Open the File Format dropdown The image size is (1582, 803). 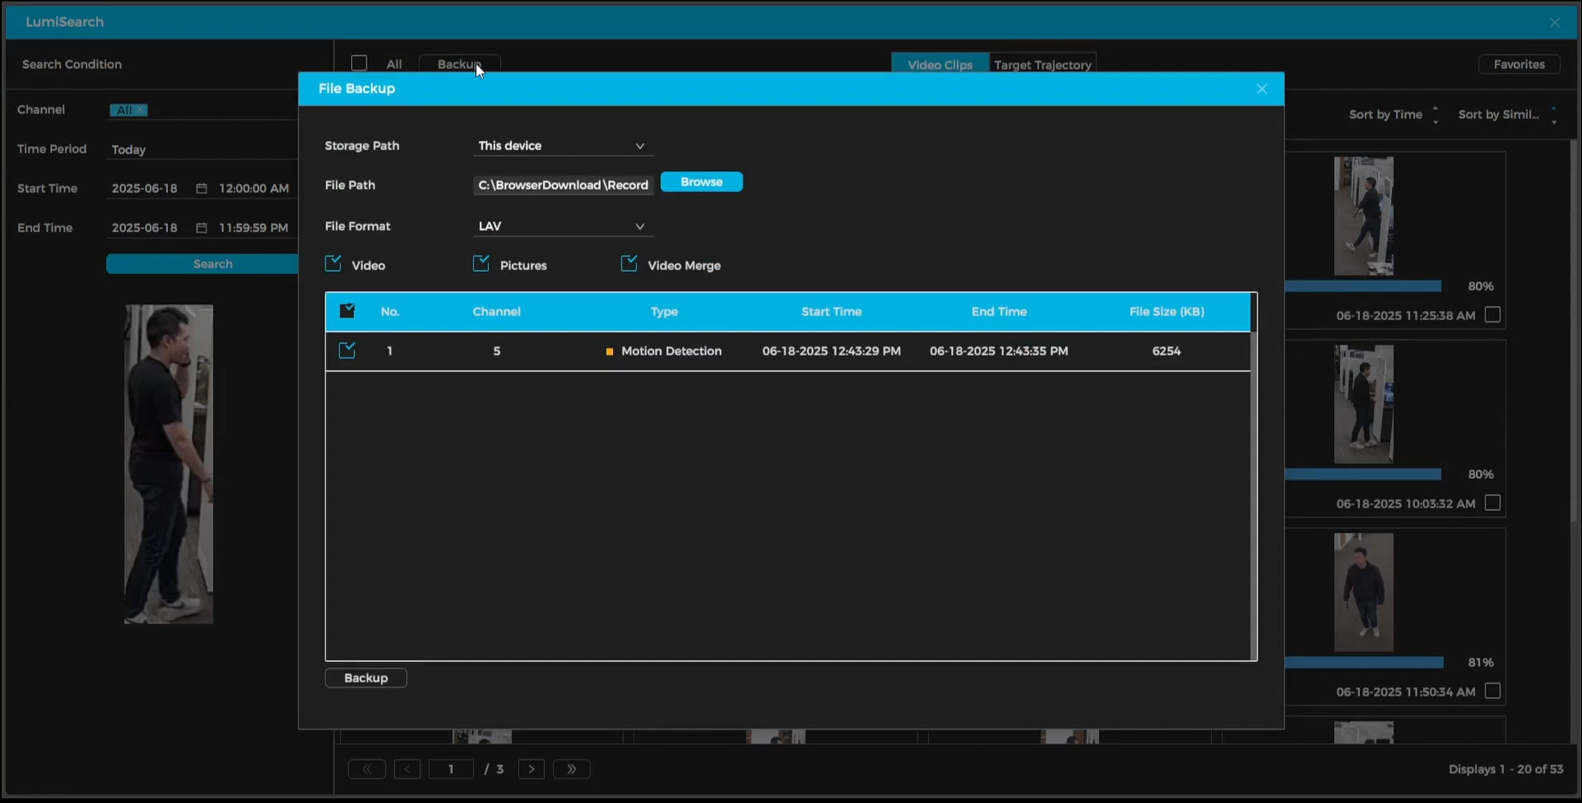click(562, 226)
